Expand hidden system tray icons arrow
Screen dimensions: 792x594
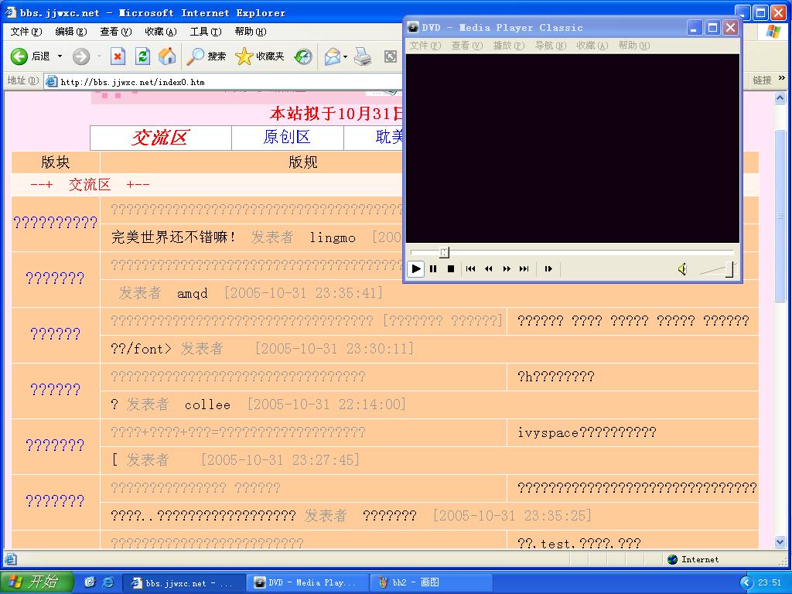pyautogui.click(x=746, y=583)
